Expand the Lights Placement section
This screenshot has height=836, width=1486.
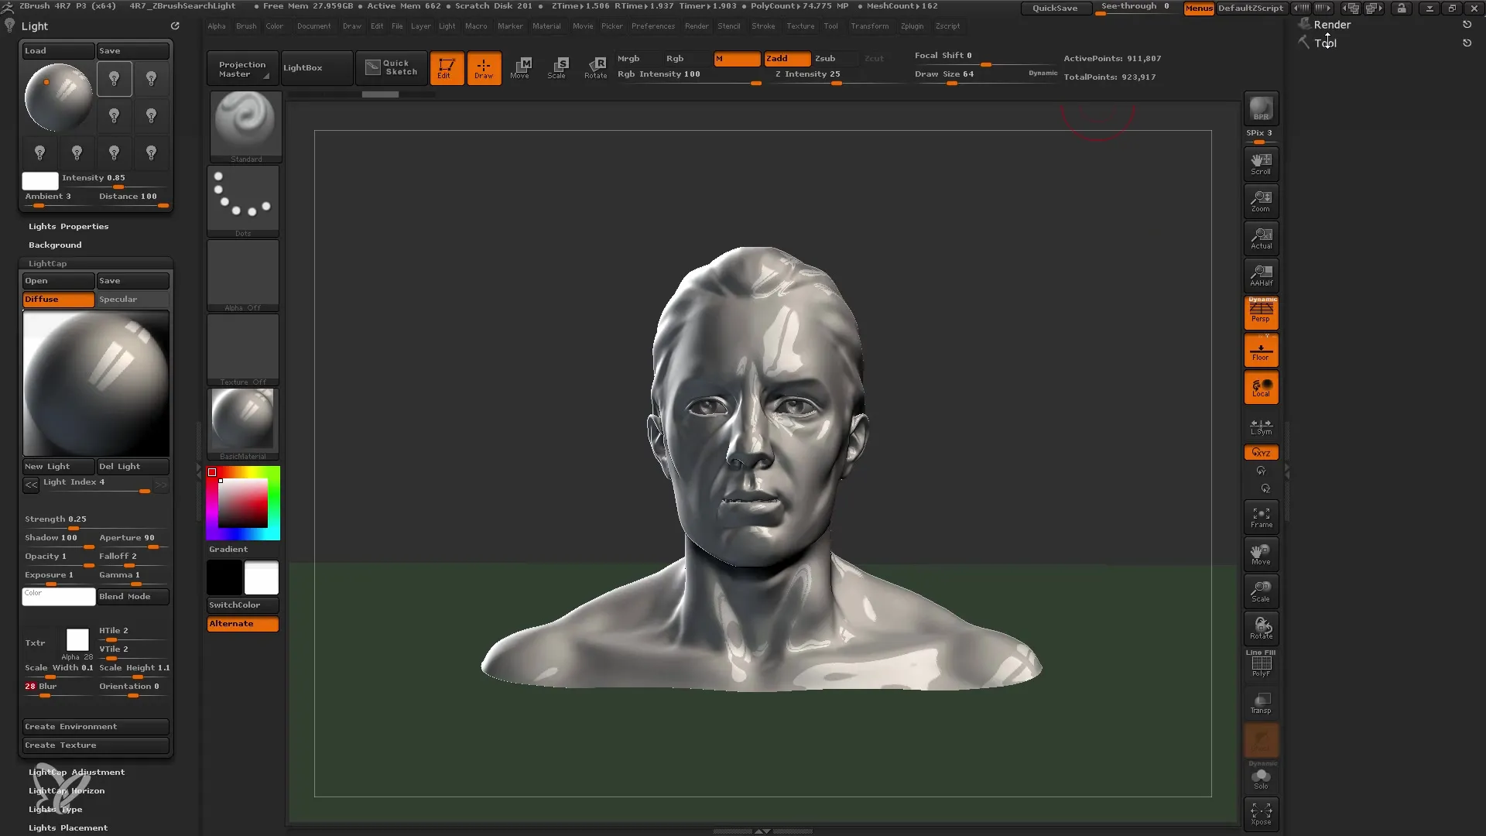click(67, 827)
